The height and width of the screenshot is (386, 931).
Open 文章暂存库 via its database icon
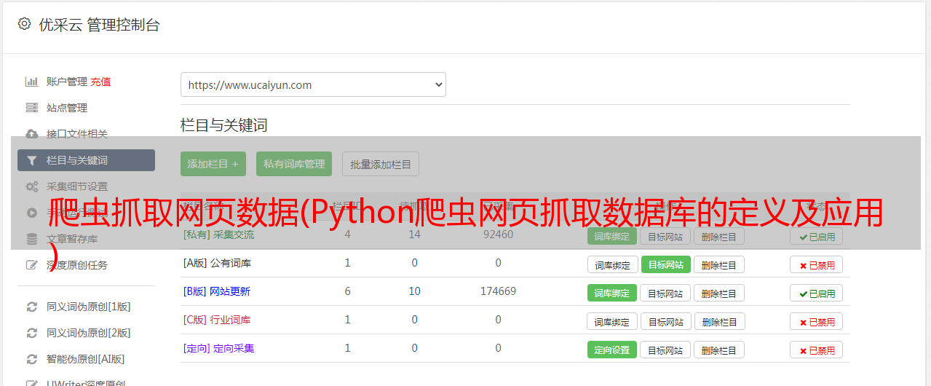click(31, 239)
